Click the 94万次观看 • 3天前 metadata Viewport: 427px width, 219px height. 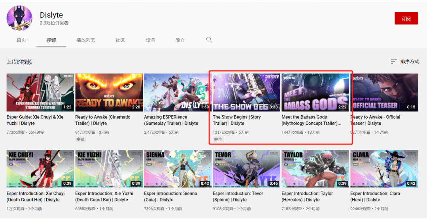point(93,132)
